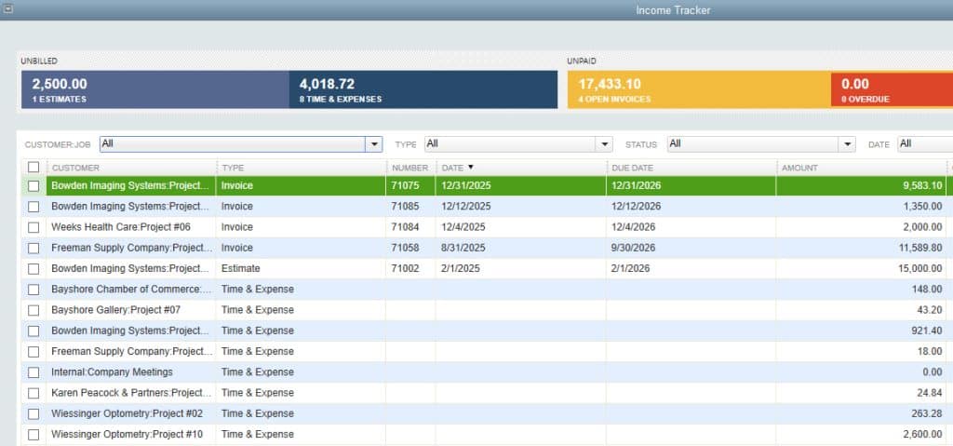The height and width of the screenshot is (446, 953).
Task: Sort by the Customer column header
Action: (x=132, y=168)
